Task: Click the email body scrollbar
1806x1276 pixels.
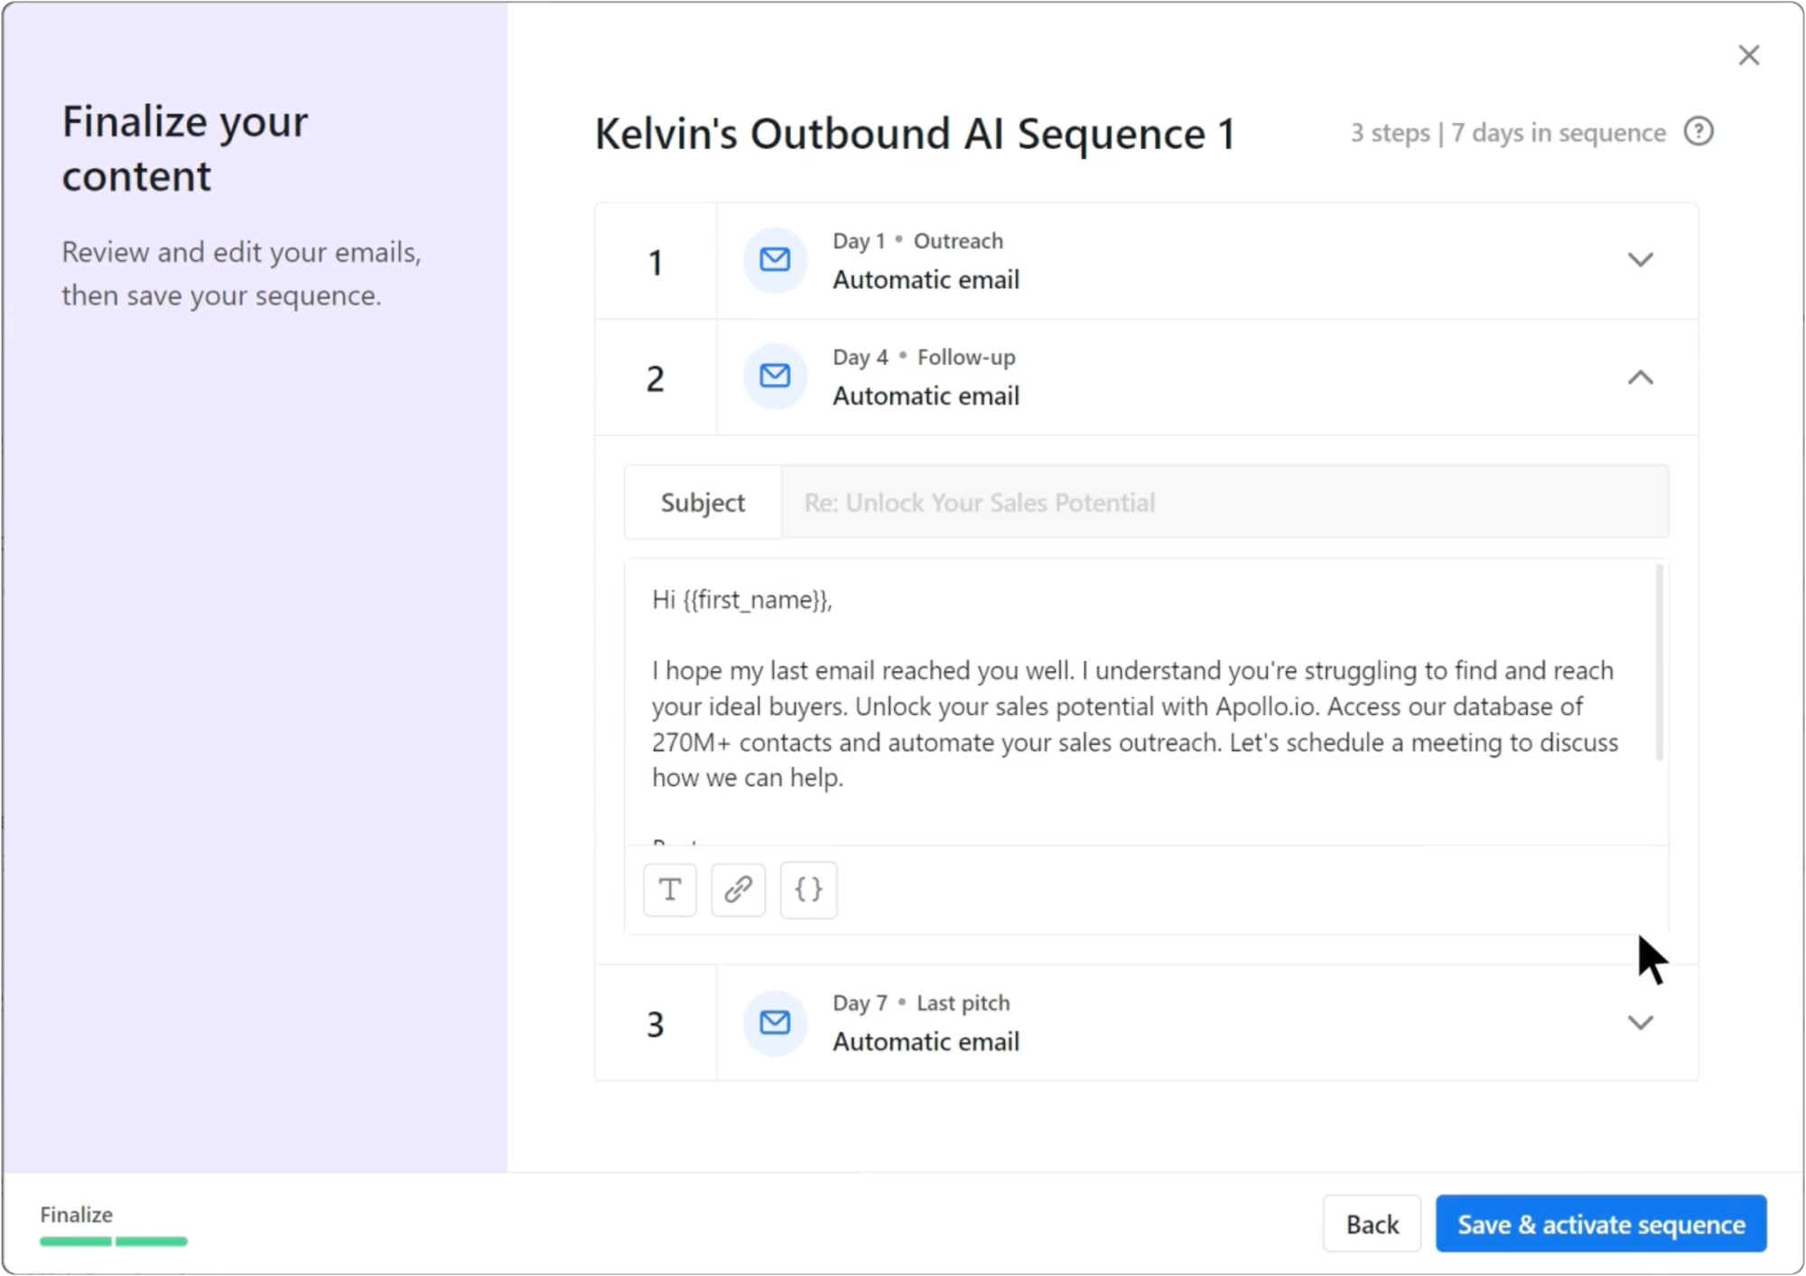Action: [x=1659, y=662]
